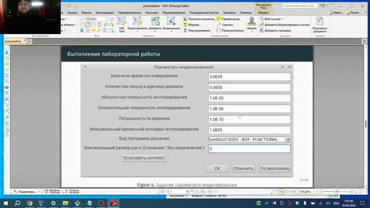Click По умолчанию button
The width and height of the screenshot is (370, 208).
275,168
